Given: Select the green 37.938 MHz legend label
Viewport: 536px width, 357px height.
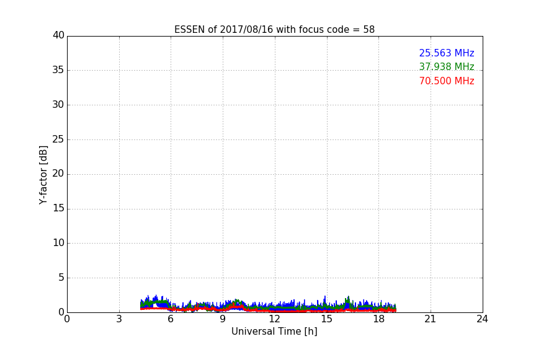Looking at the screenshot, I should pyautogui.click(x=447, y=66).
